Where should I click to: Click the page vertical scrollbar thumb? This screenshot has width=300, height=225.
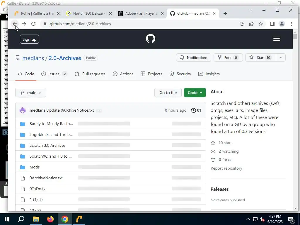coord(295,37)
